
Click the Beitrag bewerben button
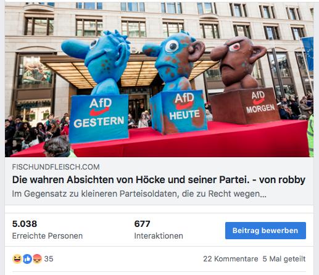pos(265,231)
